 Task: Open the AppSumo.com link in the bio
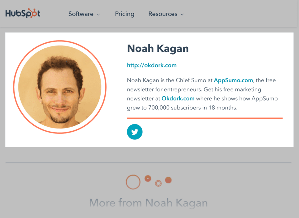[x=233, y=80]
